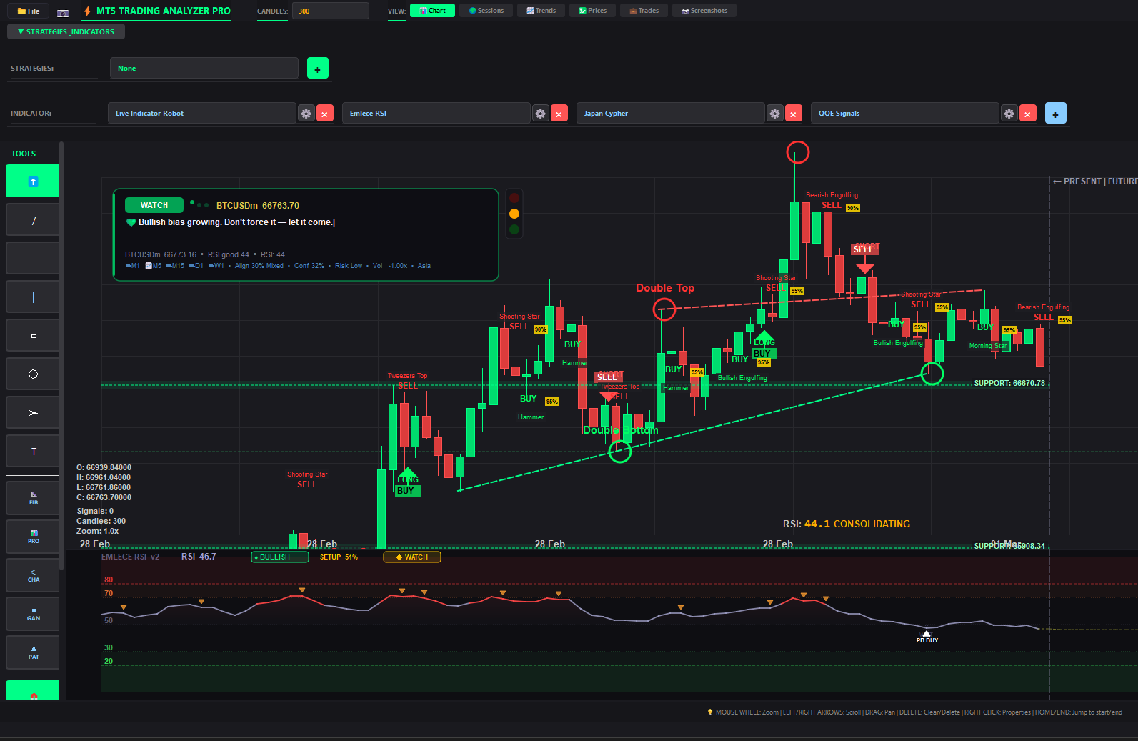1138x741 pixels.
Task: Activate the GAN tool in sidebar
Action: coord(33,614)
